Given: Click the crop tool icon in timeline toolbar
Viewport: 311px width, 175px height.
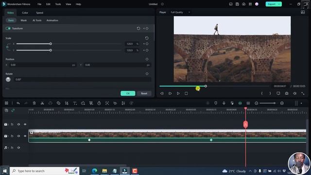Looking at the screenshot, I should point(67,103).
